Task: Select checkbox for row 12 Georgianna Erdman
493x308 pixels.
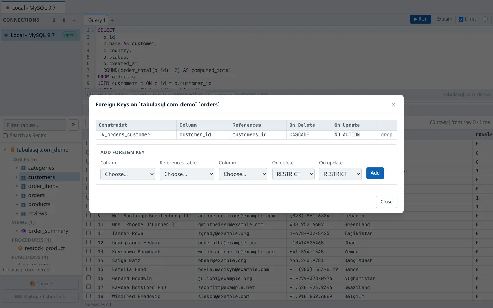Action: point(88,242)
